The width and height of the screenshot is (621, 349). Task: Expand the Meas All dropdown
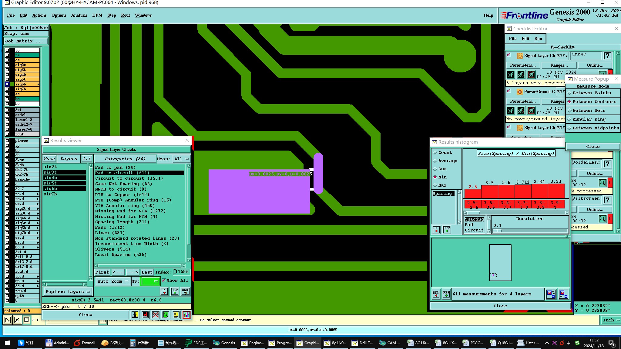pos(181,159)
